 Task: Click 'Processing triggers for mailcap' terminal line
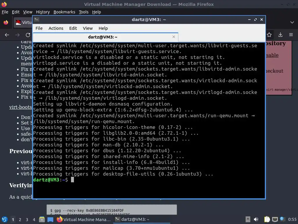point(111,168)
